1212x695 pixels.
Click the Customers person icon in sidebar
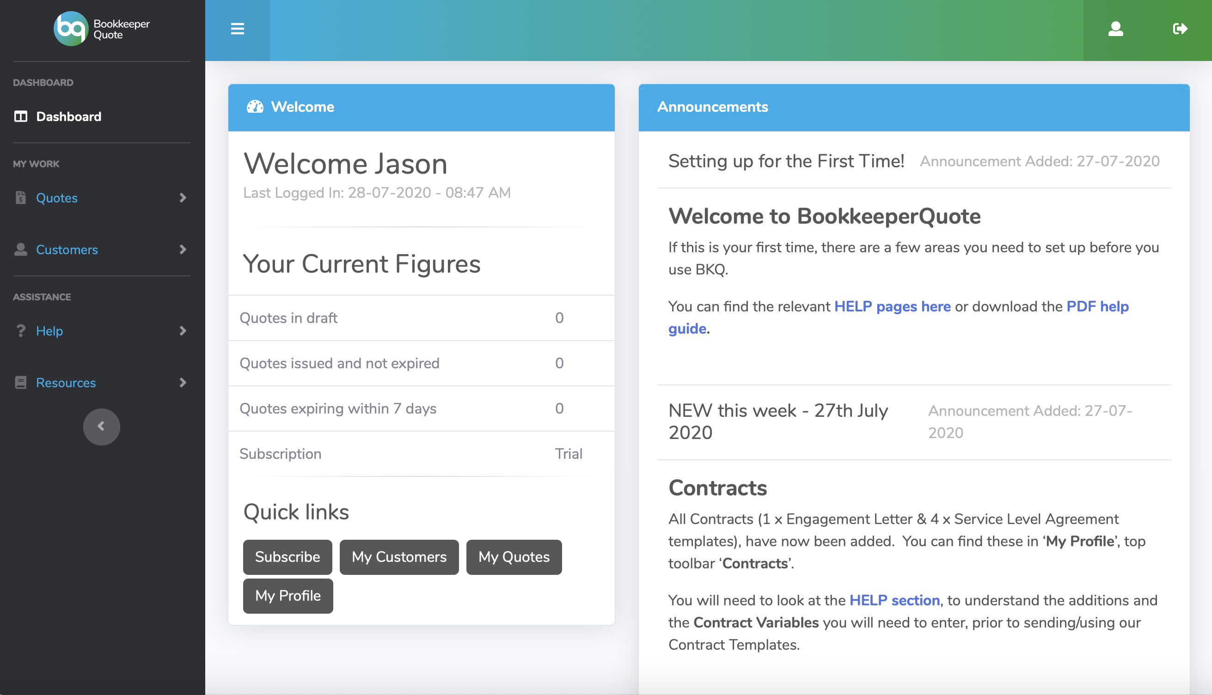coord(20,250)
